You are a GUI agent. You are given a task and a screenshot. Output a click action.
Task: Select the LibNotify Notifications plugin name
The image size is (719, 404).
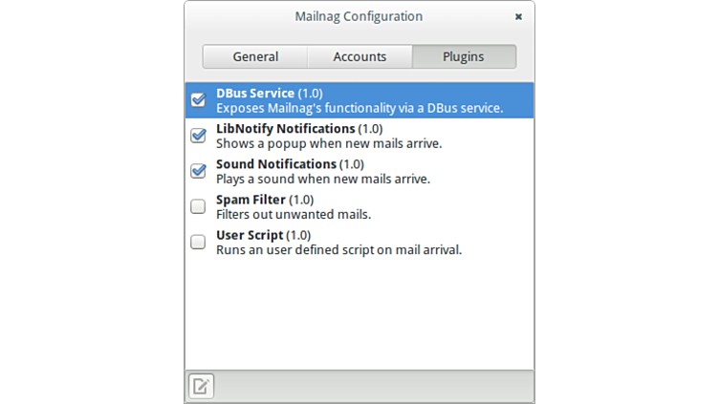(x=286, y=129)
